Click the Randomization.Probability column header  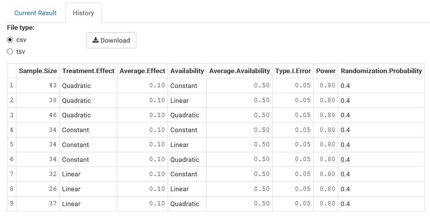[381, 71]
